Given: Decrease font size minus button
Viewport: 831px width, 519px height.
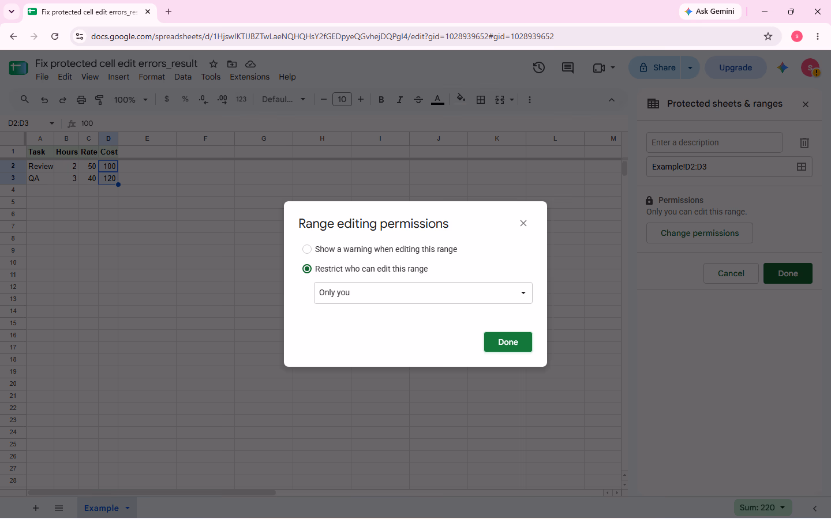Looking at the screenshot, I should [324, 99].
